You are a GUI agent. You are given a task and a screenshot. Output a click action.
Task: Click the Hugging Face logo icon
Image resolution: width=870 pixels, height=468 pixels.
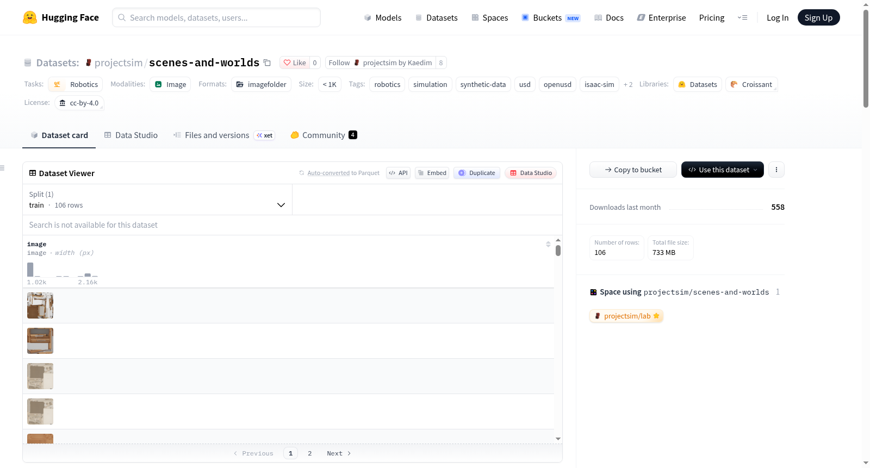[30, 17]
